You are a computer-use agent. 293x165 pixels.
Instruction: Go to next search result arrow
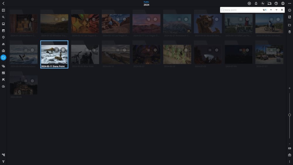tap(276, 10)
